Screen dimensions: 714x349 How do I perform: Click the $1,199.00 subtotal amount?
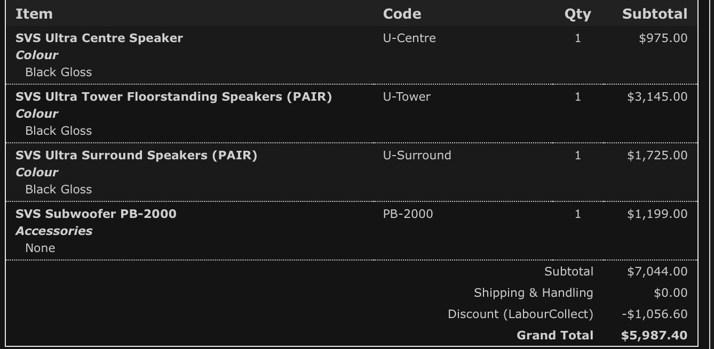657,214
